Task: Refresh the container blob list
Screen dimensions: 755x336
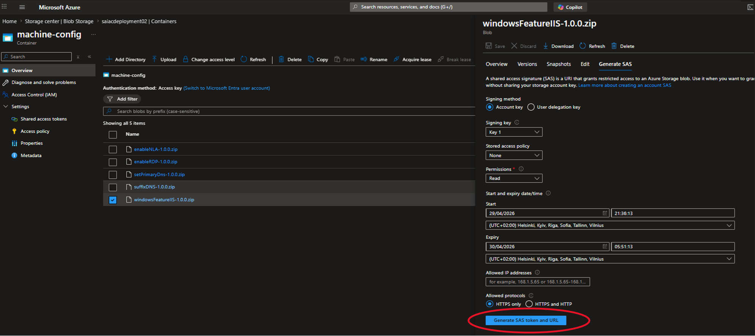Action: (253, 59)
